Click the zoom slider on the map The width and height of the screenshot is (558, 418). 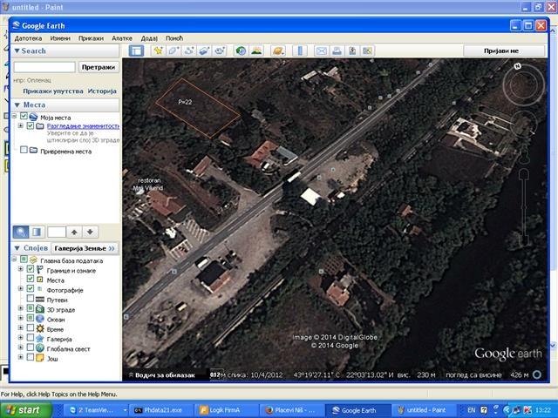coord(523,208)
